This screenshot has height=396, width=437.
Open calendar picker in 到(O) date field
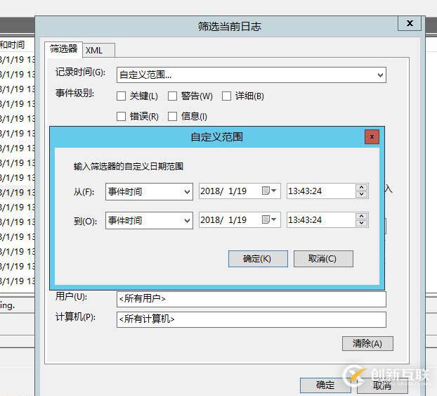[269, 220]
